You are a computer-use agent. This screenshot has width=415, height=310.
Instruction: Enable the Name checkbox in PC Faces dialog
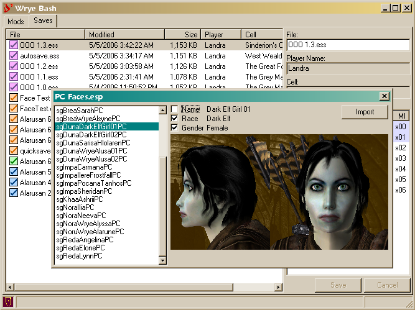click(x=174, y=109)
